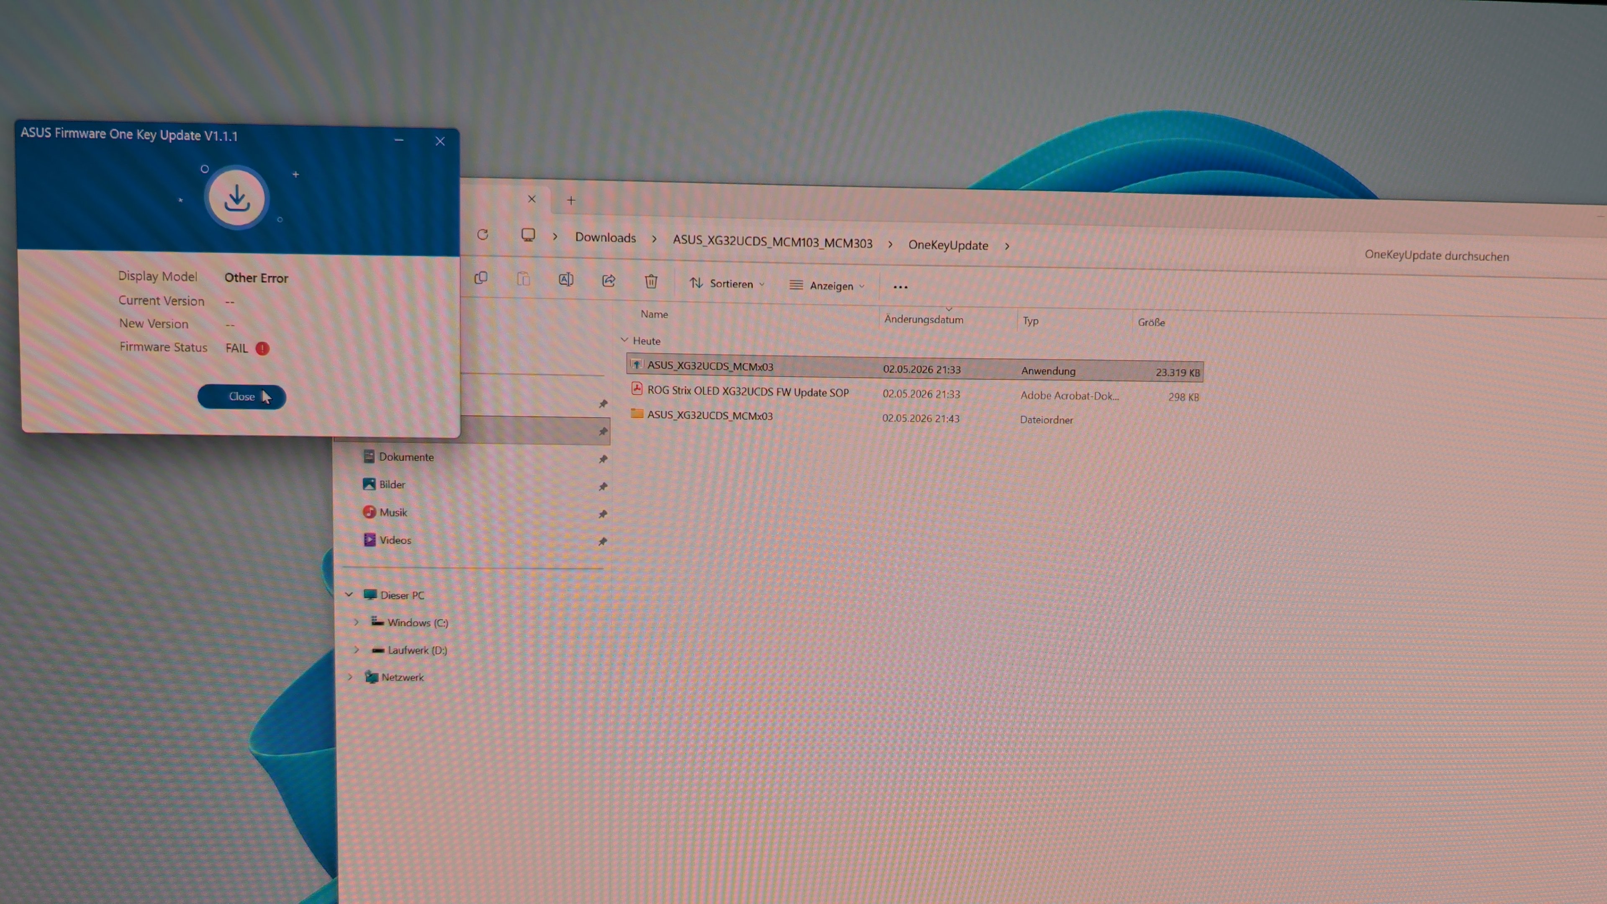Close the ASUS Firmware One Key Update window
This screenshot has height=904, width=1607.
coord(440,141)
